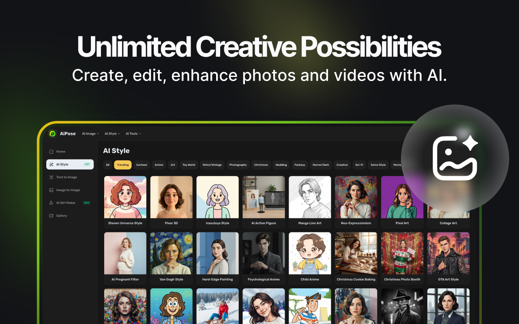Switch to the Cartoon category
Image resolution: width=519 pixels, height=324 pixels.
coord(142,165)
